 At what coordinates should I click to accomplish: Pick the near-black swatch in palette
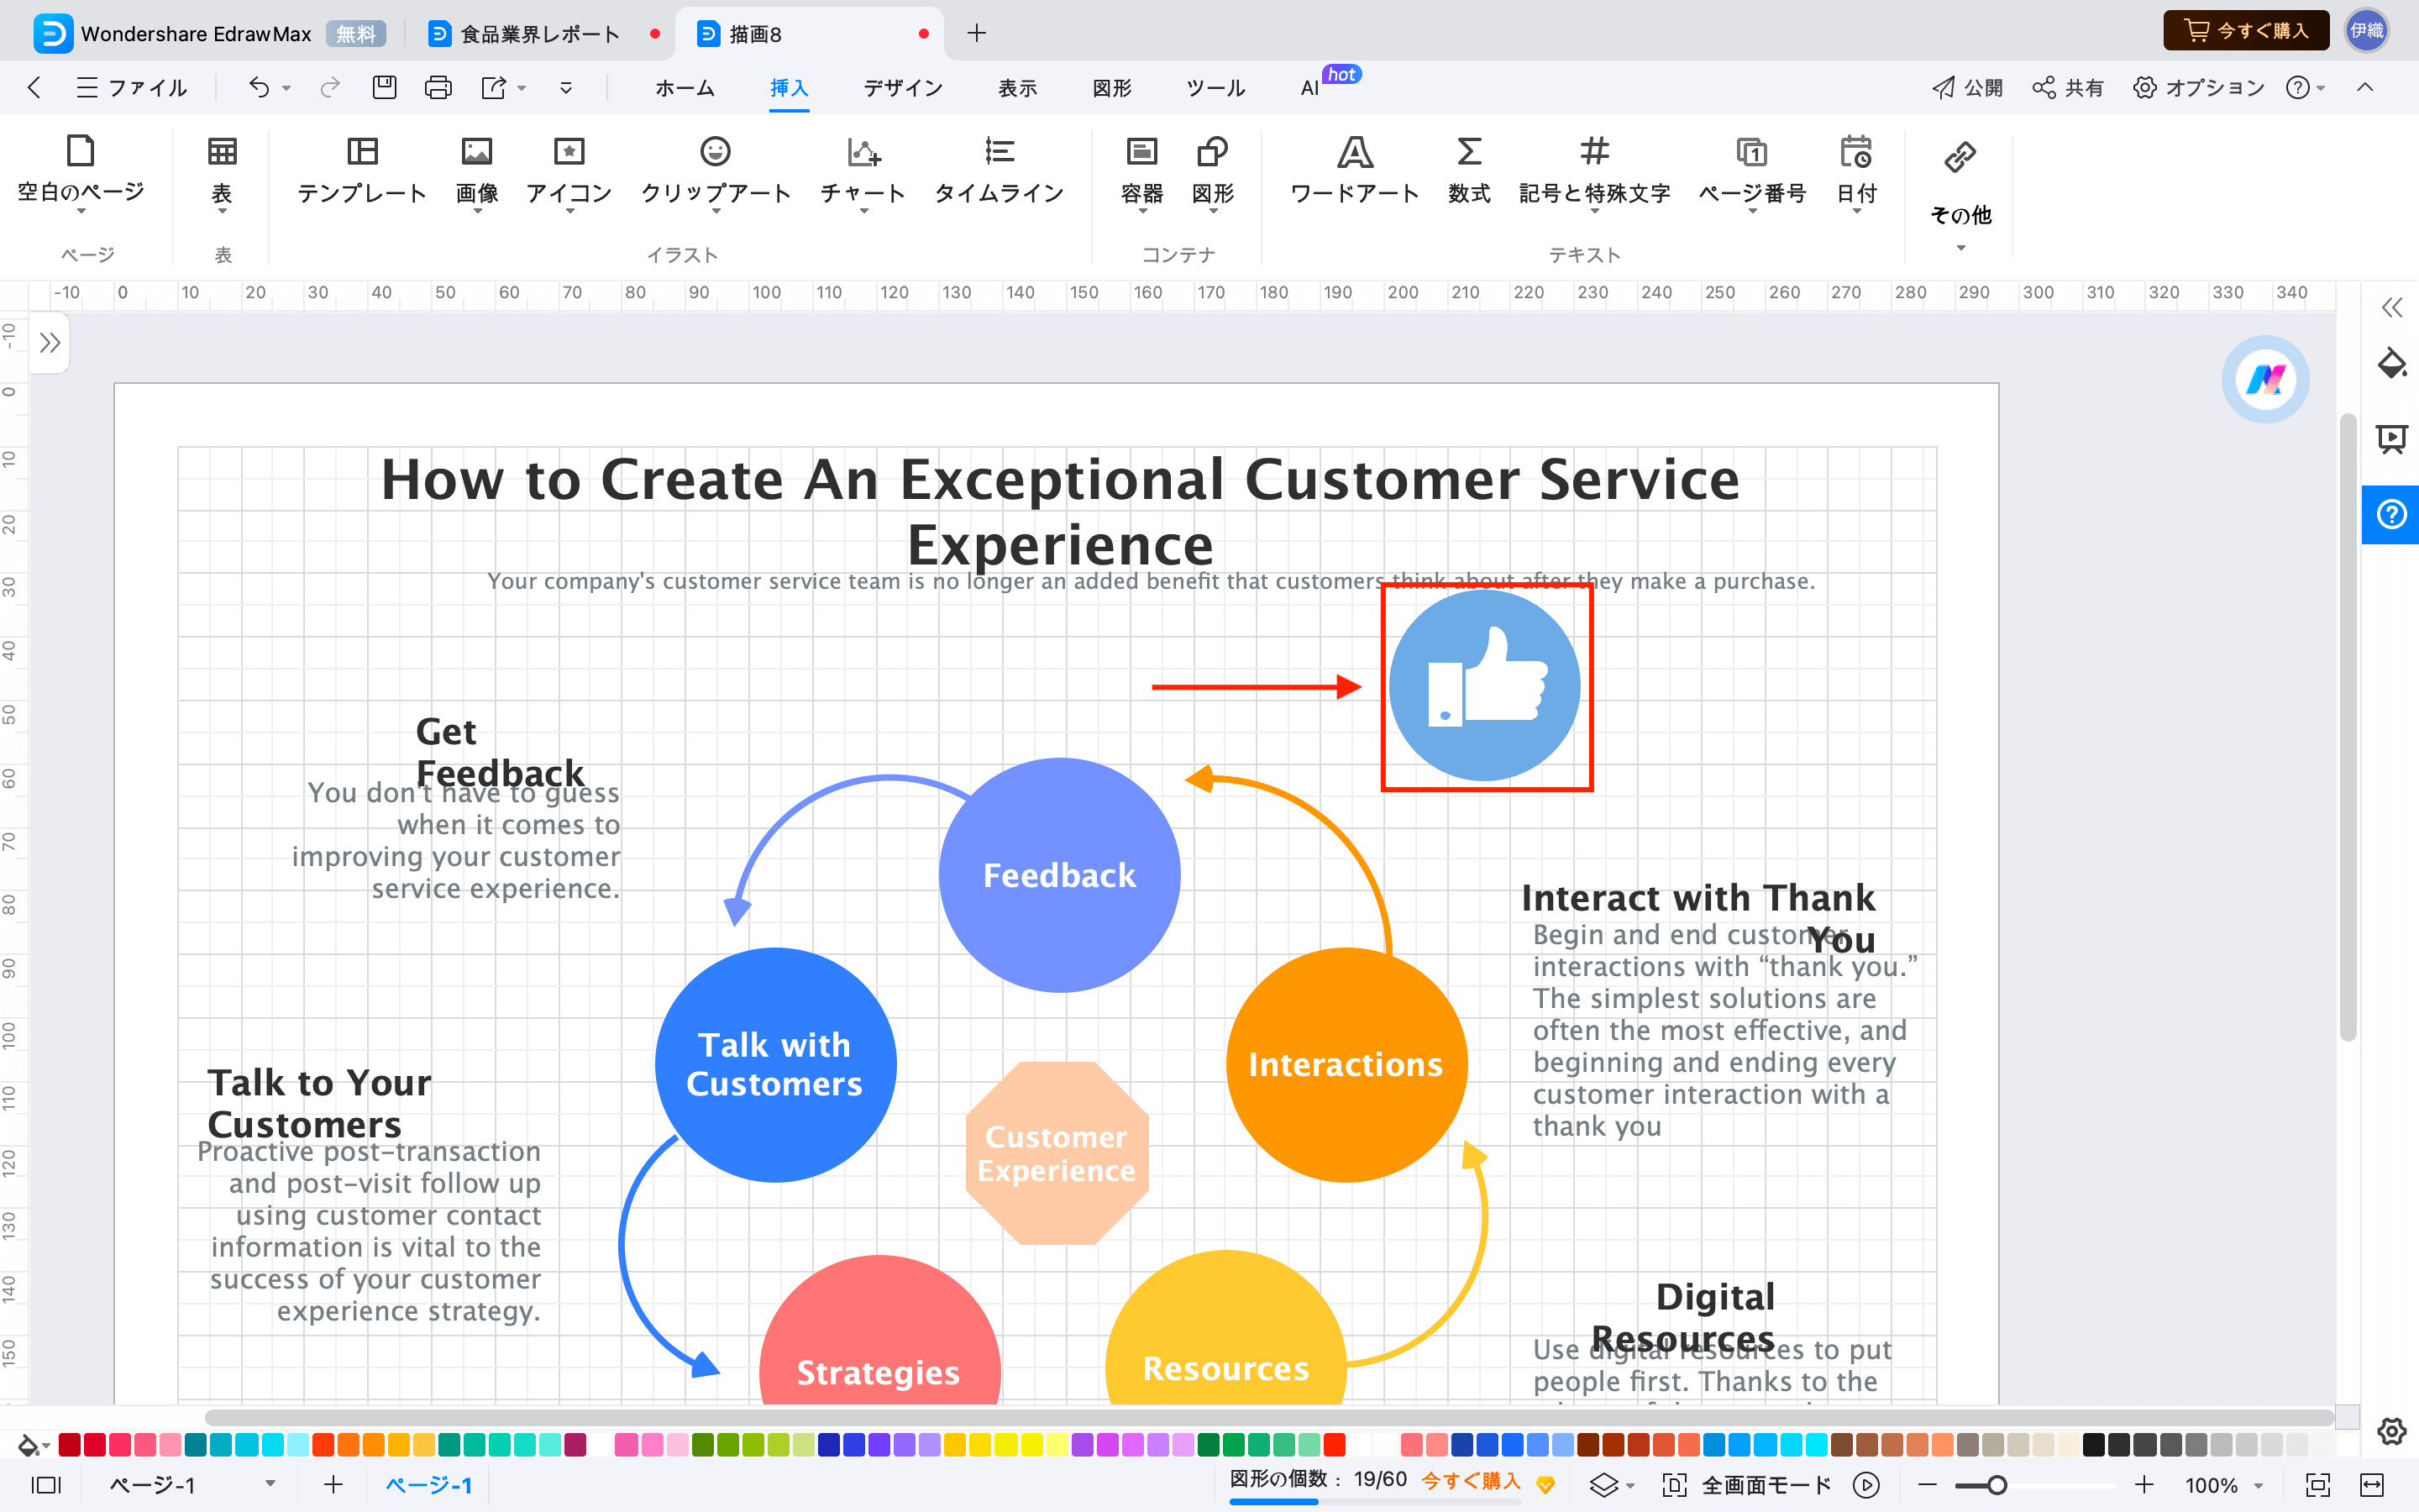2093,1444
